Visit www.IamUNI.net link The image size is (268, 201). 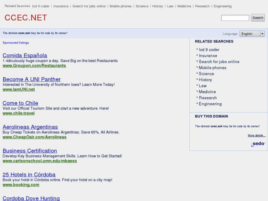[x=19, y=90]
